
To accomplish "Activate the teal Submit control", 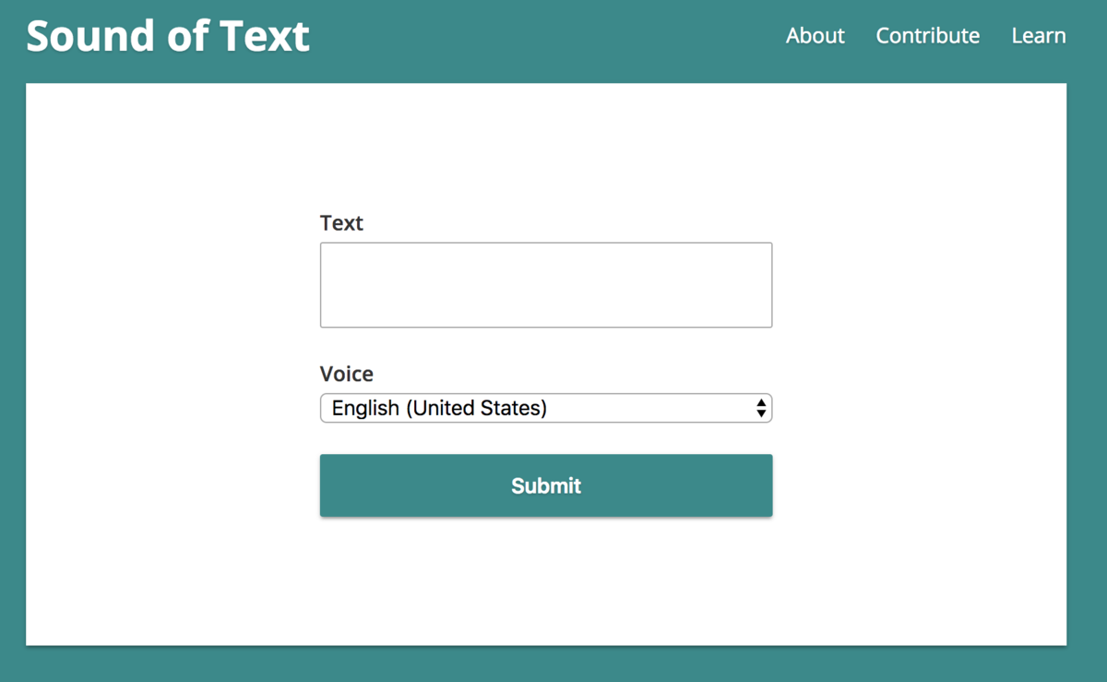I will pyautogui.click(x=546, y=485).
